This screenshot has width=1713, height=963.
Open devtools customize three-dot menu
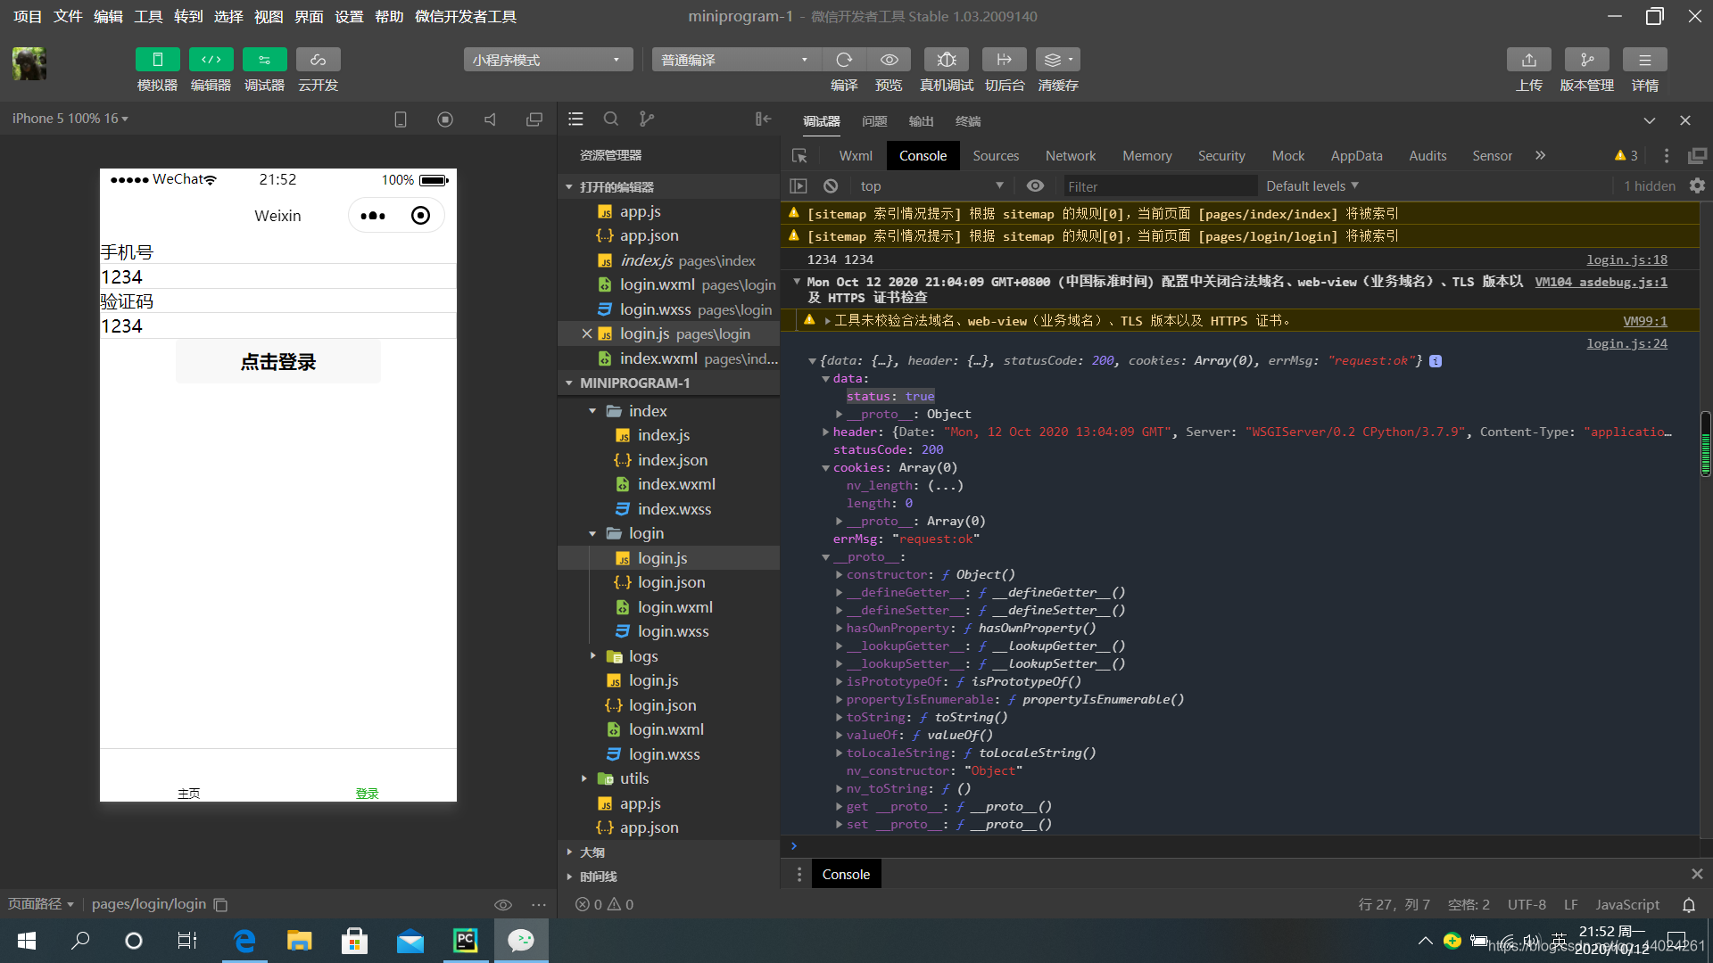pyautogui.click(x=1667, y=156)
